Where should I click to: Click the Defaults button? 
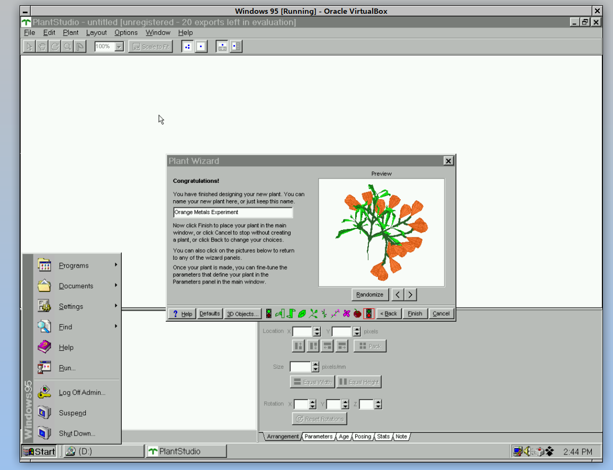[x=210, y=314]
